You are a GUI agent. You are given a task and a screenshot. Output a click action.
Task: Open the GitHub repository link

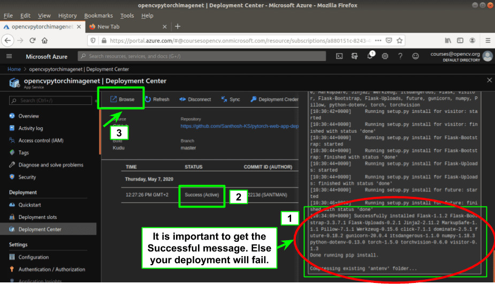click(x=239, y=126)
